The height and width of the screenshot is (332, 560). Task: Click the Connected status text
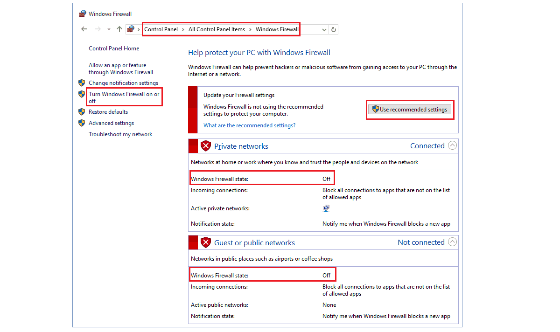427,145
